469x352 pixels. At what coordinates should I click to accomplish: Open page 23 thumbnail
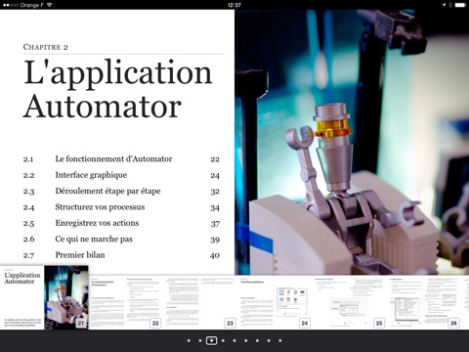tap(200, 302)
